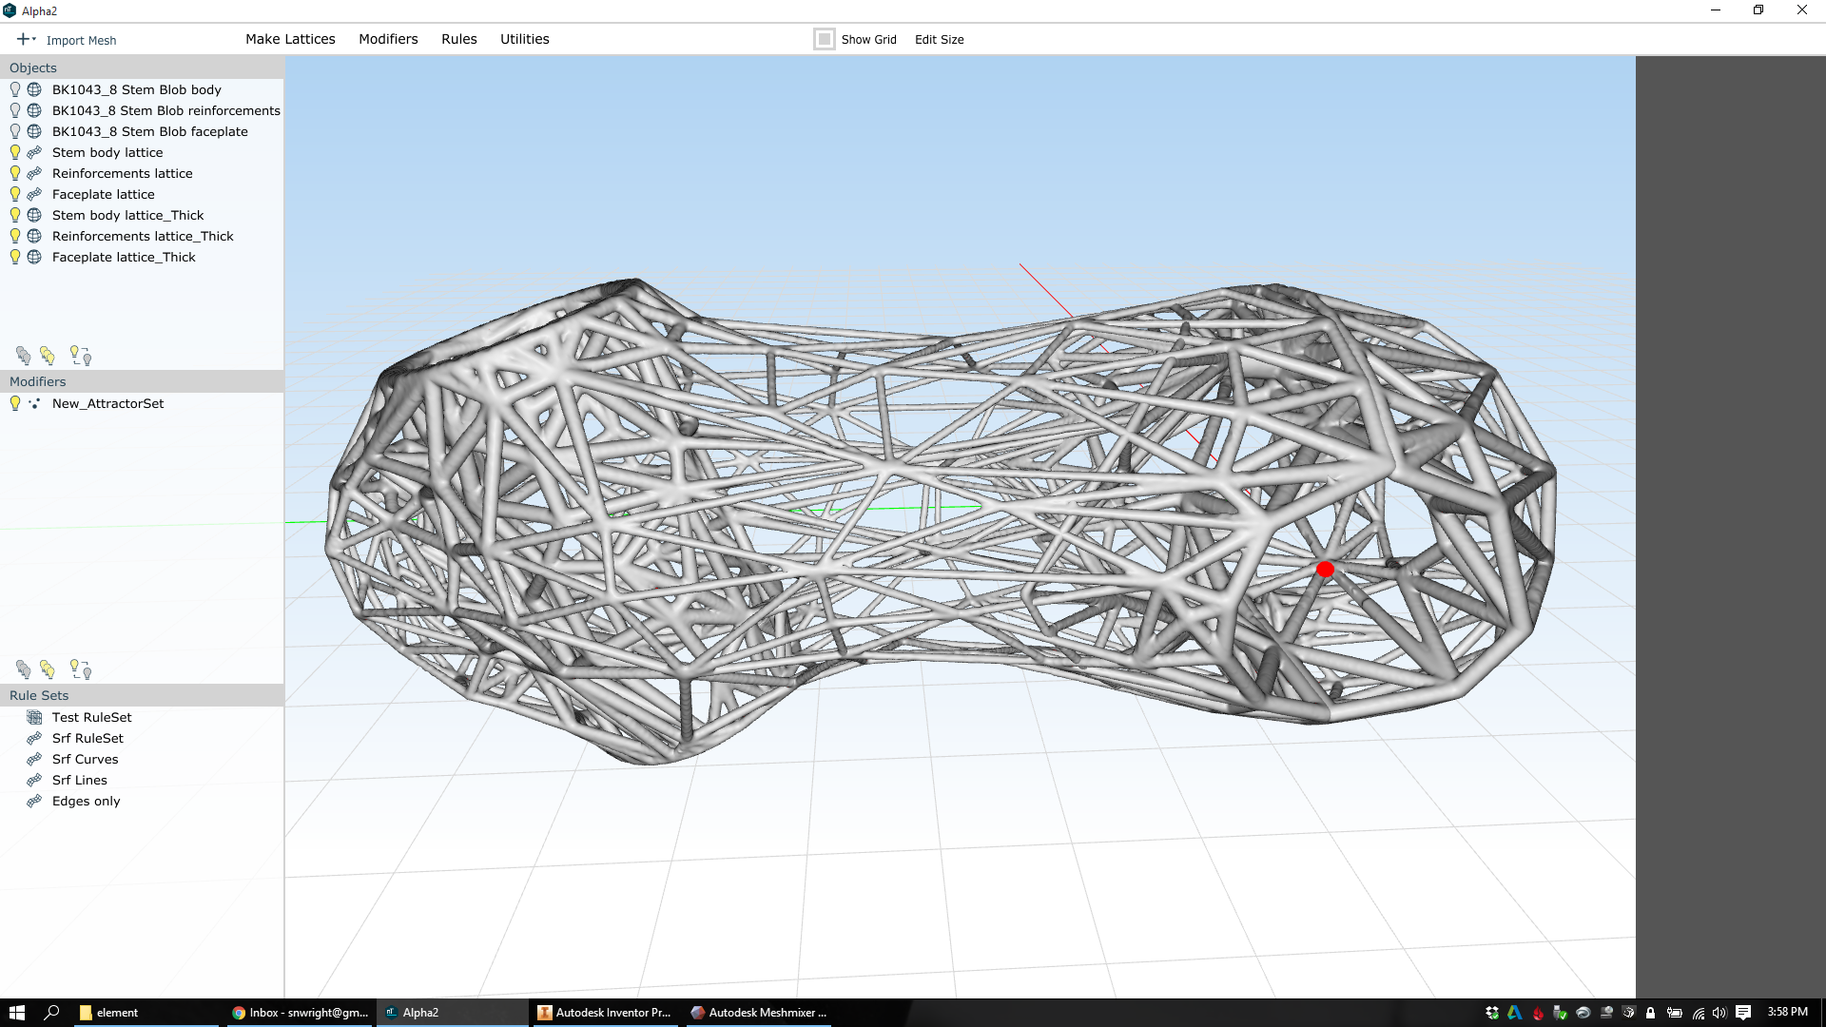Toggle visibility of New_AttractorSet modifier

pos(15,403)
